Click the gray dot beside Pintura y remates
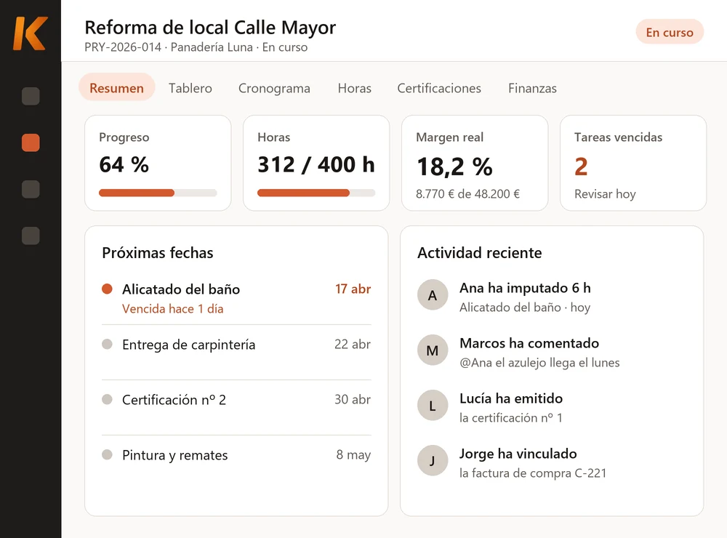The image size is (727, 538). [107, 454]
